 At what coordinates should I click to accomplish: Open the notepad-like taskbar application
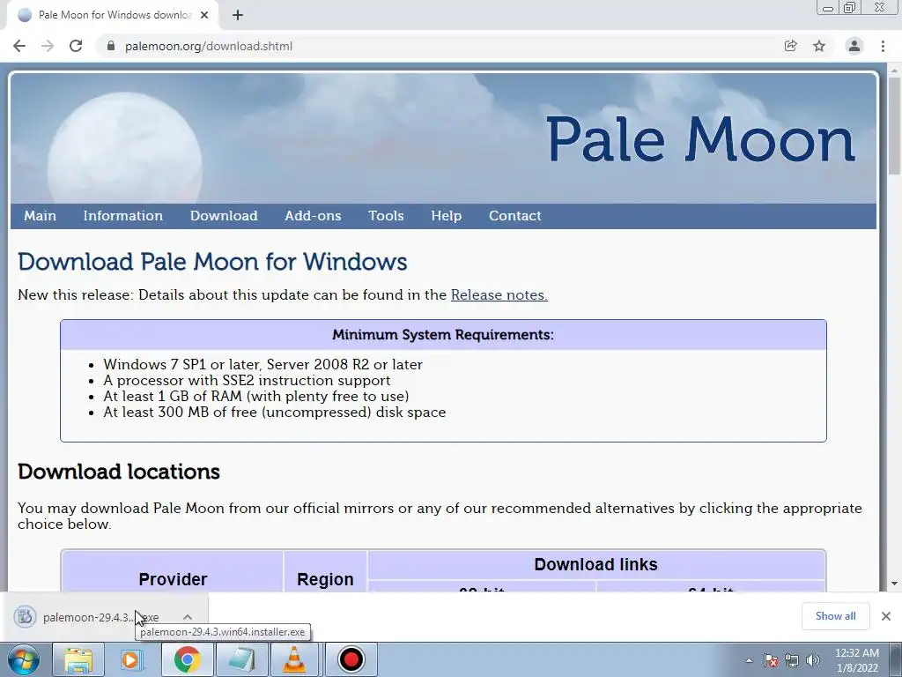(241, 659)
